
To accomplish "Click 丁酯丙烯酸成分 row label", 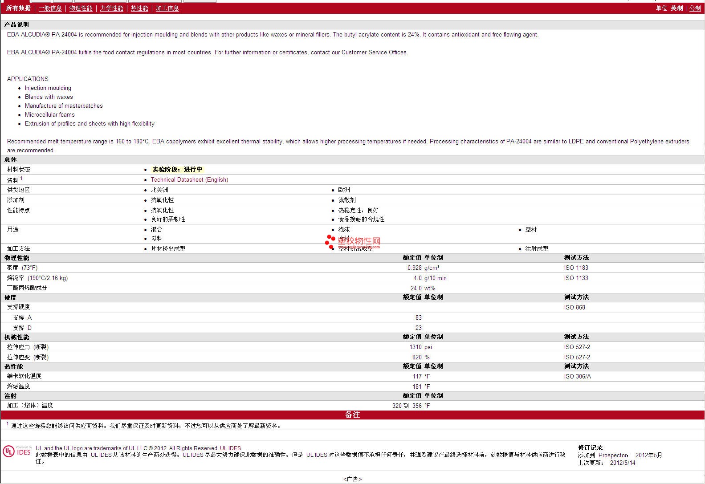I will [27, 288].
